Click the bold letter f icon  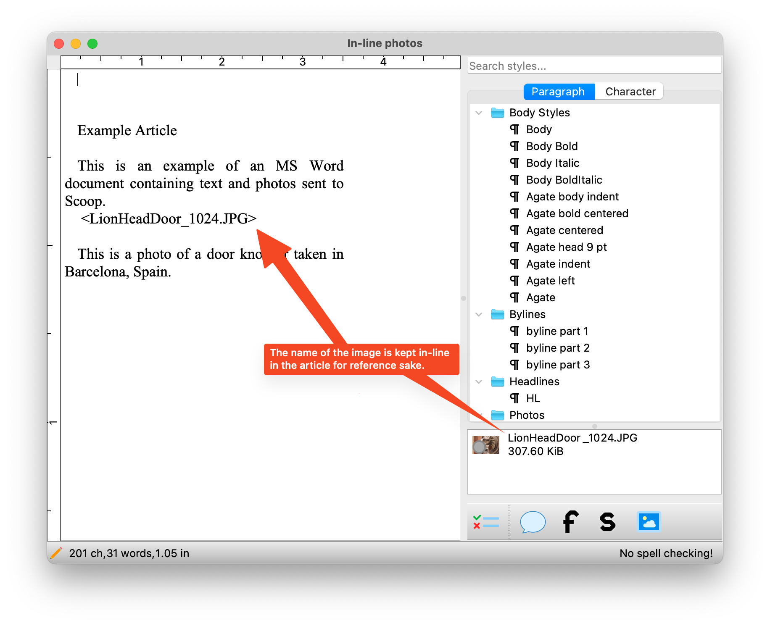[570, 522]
